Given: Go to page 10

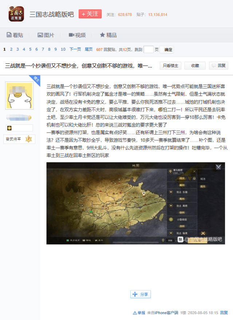Looking at the screenshot, I should point(63,49).
